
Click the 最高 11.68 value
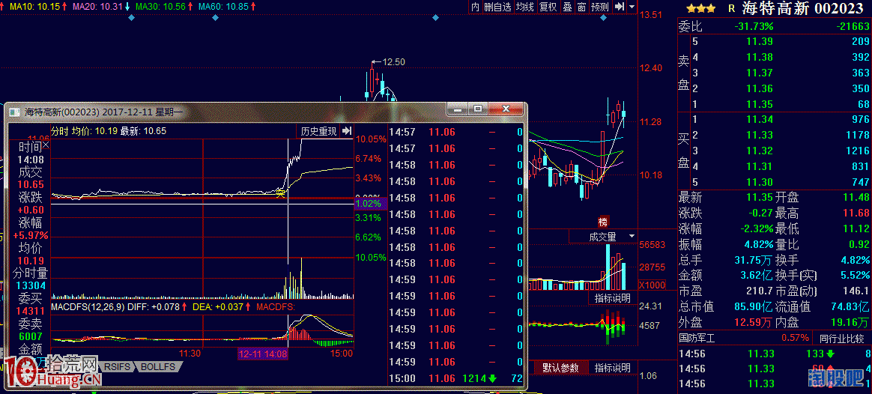856,212
